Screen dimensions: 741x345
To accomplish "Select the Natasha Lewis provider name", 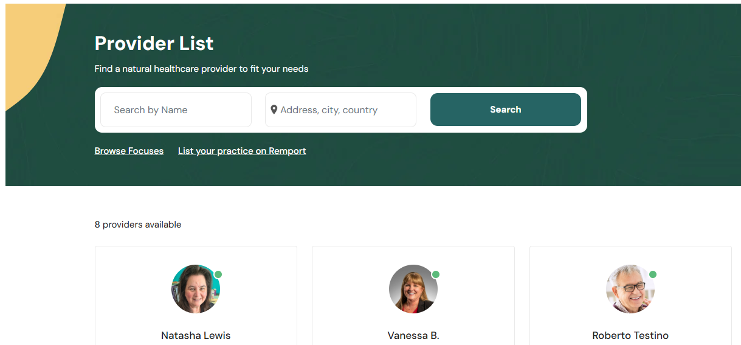I will (x=196, y=335).
